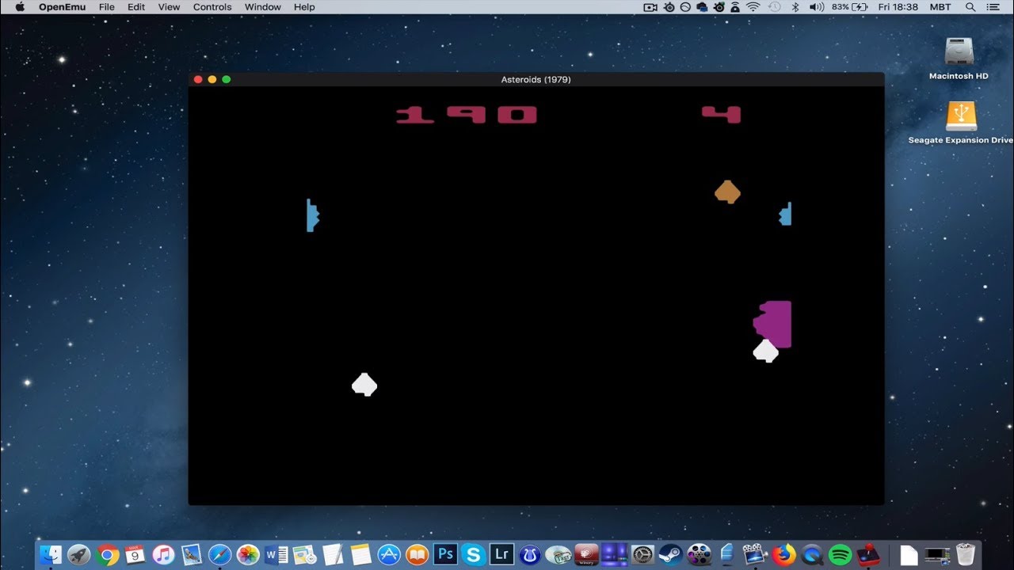
Task: Click the MBT user name in the menu bar
Action: pos(941,7)
